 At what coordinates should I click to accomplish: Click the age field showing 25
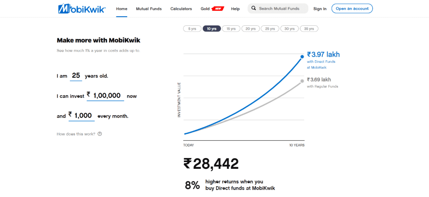pos(76,76)
